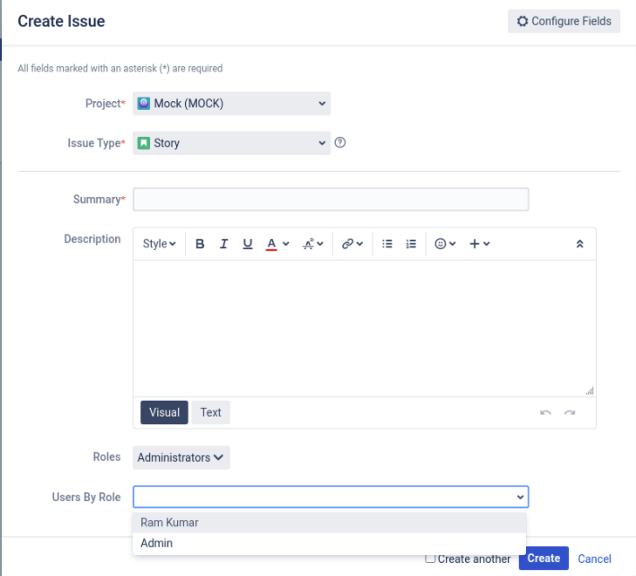Open the link dropdown arrow
Viewport: 636px width, 576px height.
point(359,244)
